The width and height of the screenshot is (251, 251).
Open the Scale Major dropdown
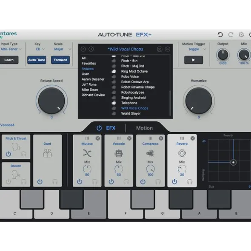[63, 49]
